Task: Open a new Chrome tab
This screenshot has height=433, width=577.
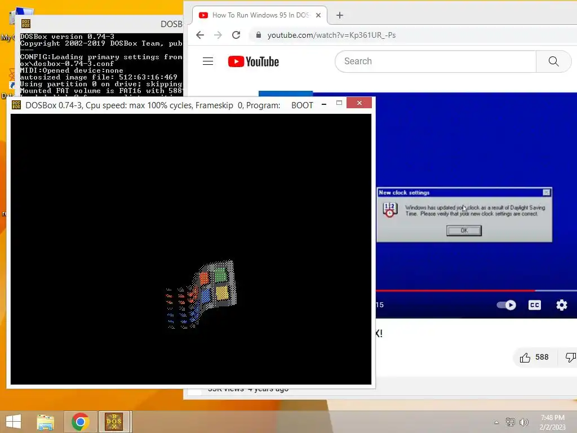Action: (340, 15)
